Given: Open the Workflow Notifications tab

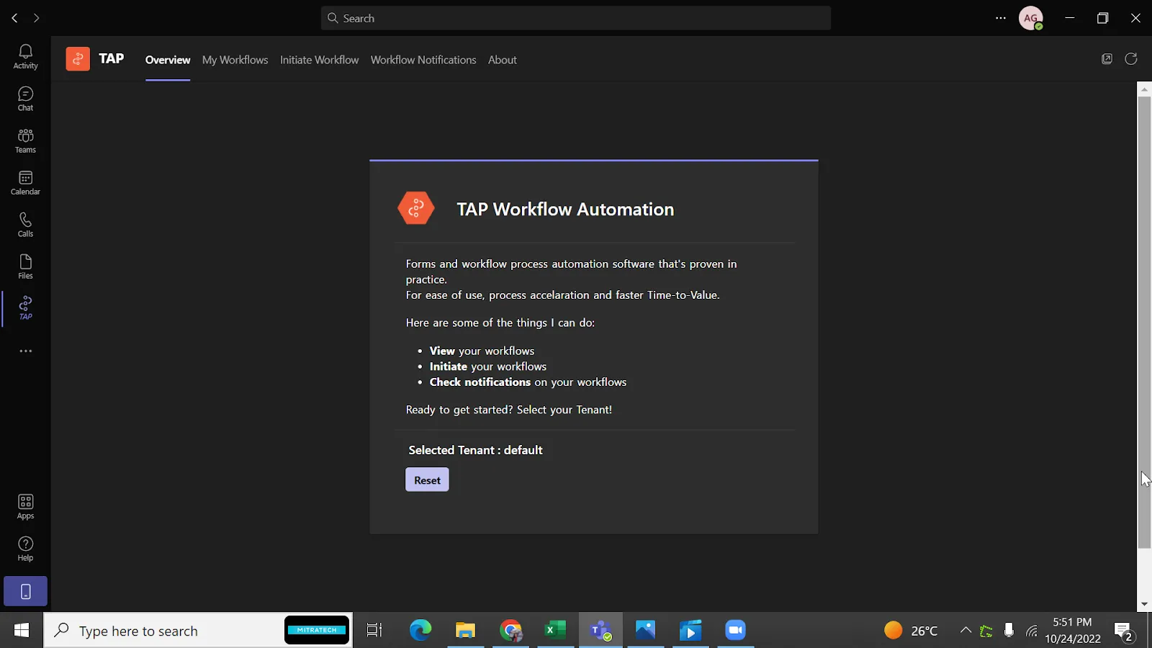Looking at the screenshot, I should coord(423,60).
